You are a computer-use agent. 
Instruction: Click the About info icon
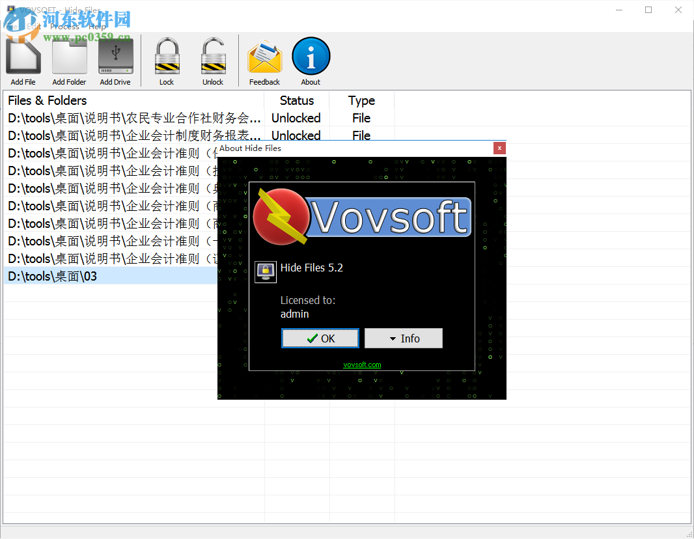point(311,57)
